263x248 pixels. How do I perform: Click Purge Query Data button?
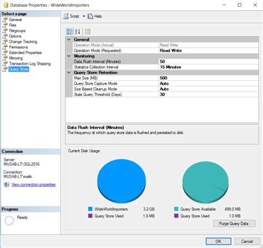point(234,224)
